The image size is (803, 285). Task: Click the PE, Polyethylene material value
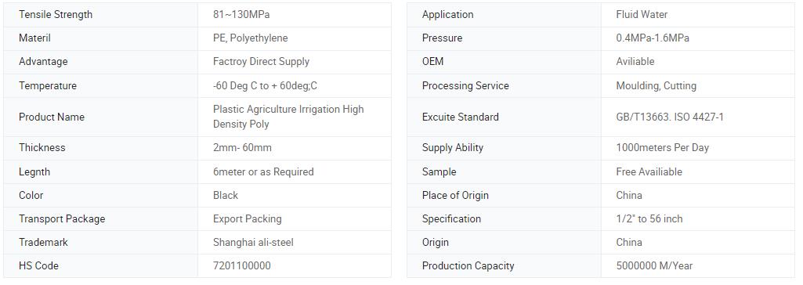coord(251,38)
